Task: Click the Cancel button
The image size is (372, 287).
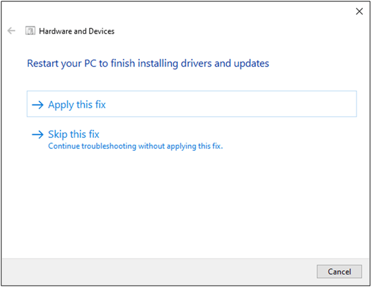Action: [x=339, y=272]
